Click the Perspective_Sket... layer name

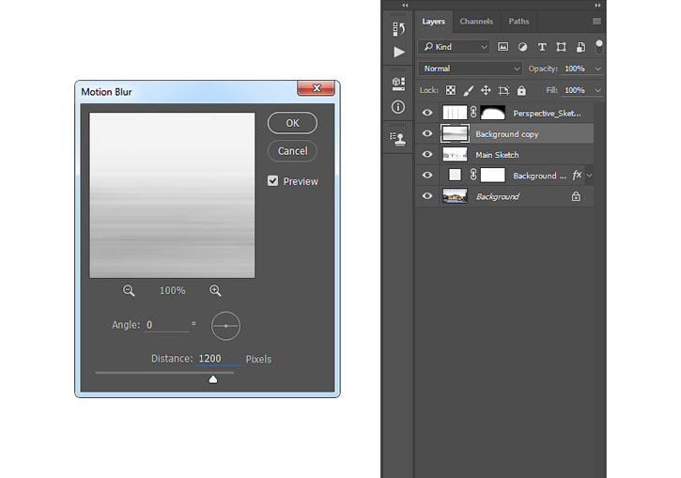tap(547, 114)
